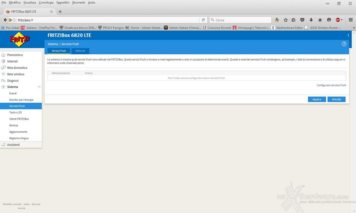Open Backup under Sistema
Screen dimensions: 356x213
click(14, 125)
